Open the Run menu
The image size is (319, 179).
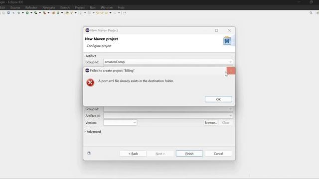tap(93, 7)
